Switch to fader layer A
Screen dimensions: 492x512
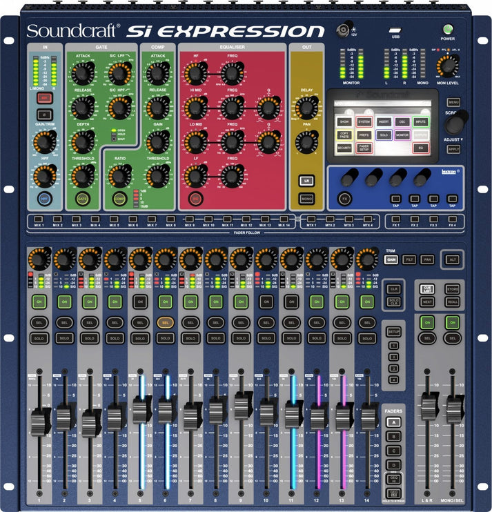[393, 422]
